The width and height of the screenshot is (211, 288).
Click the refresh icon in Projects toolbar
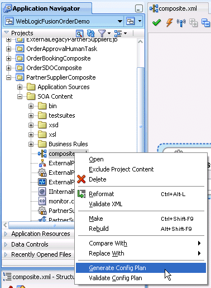pos(90,34)
